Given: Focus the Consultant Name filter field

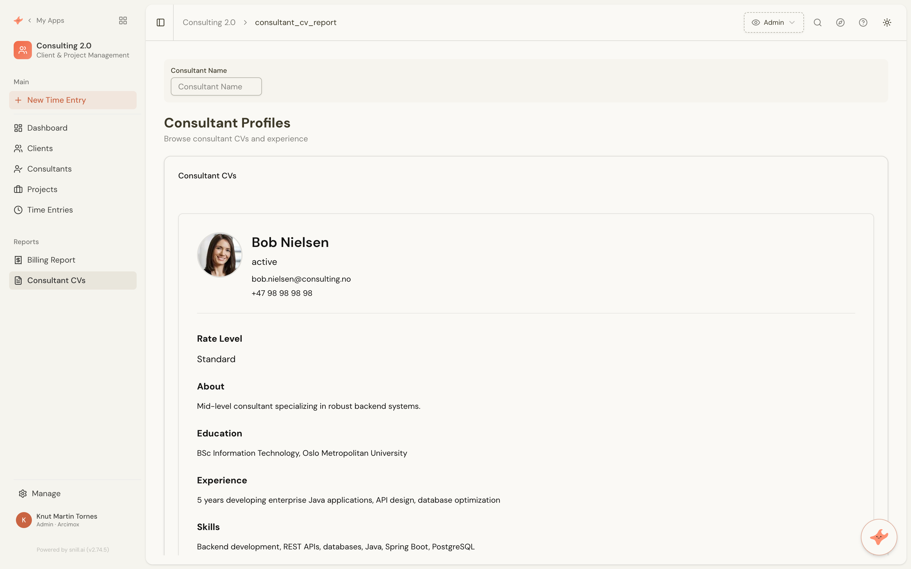Looking at the screenshot, I should click(216, 86).
